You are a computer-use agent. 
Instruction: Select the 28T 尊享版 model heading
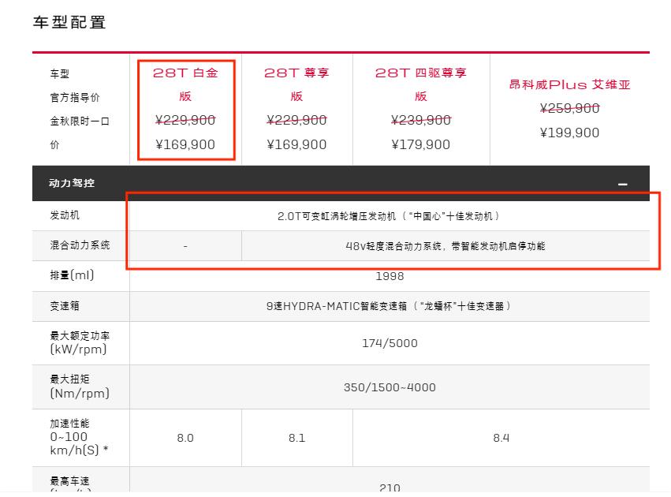296,84
